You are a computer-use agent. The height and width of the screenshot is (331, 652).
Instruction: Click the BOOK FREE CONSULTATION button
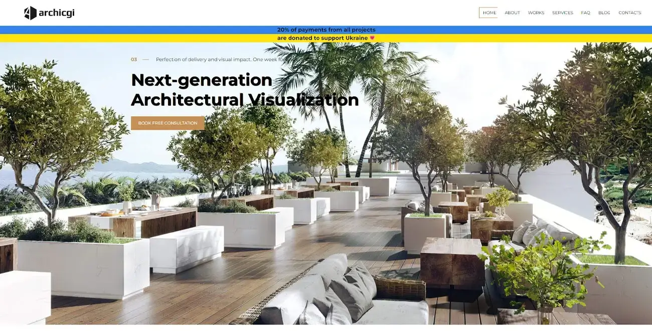pyautogui.click(x=168, y=123)
